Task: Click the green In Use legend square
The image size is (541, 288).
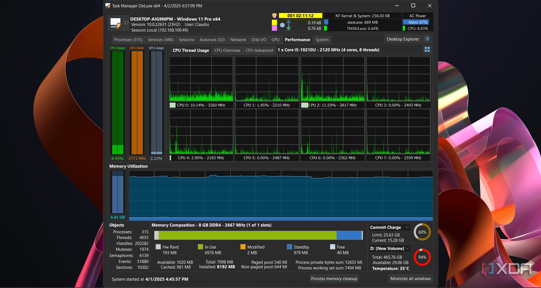Action: coord(200,247)
